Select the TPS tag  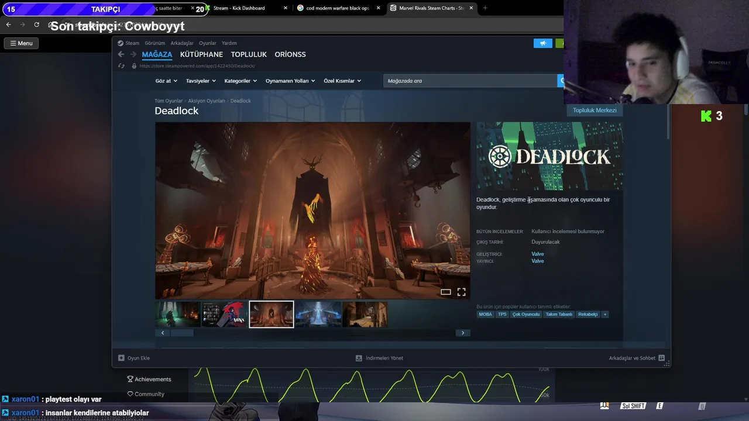[x=502, y=314]
